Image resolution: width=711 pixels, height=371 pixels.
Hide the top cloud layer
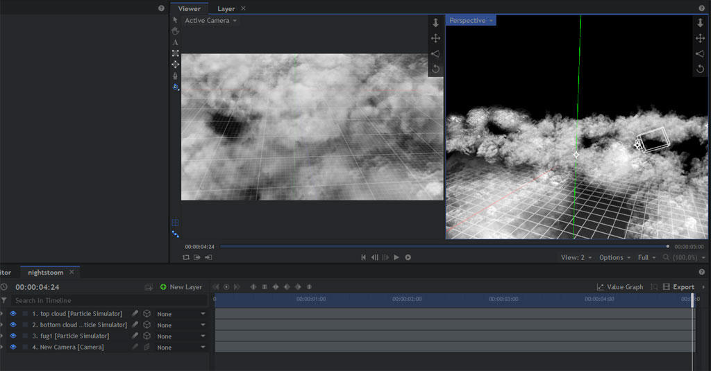coord(12,314)
